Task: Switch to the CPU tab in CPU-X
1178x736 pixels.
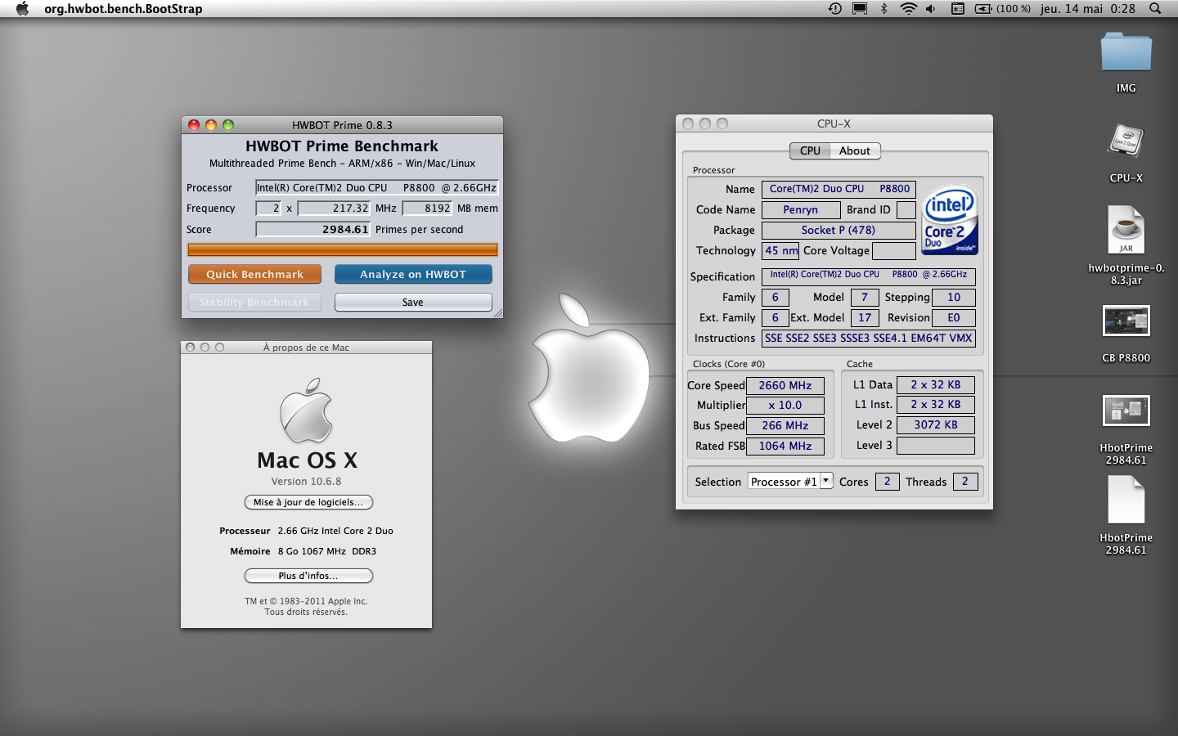Action: click(x=810, y=150)
